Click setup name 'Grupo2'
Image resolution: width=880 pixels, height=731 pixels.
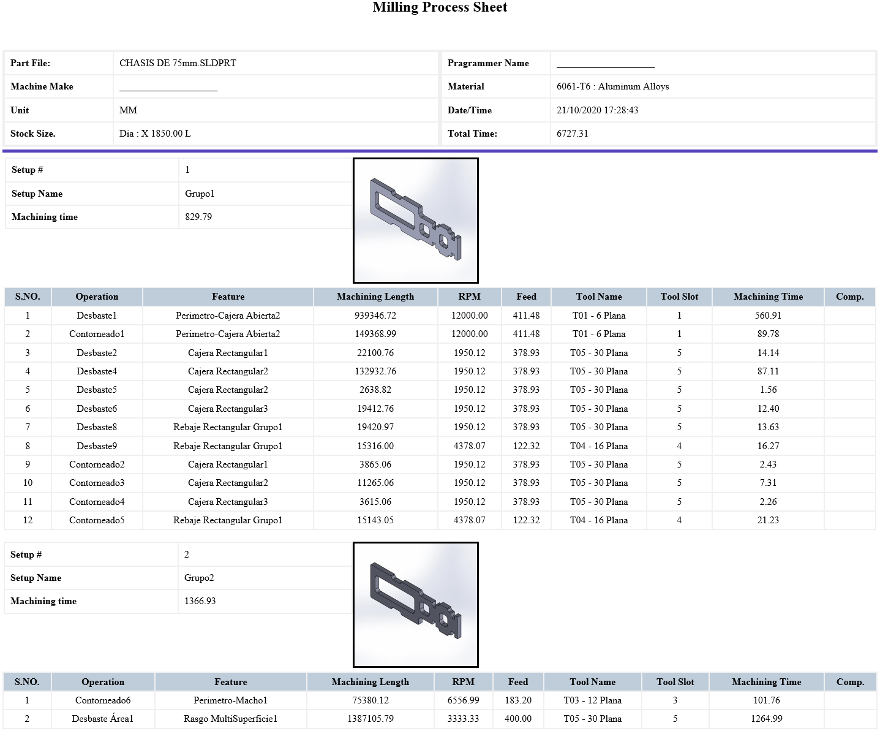[199, 578]
